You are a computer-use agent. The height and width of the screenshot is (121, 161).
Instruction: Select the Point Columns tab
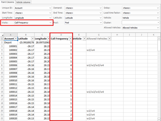coord(7,2)
